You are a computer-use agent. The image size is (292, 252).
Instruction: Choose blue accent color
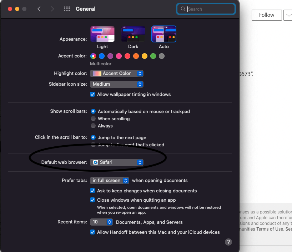tap(102, 56)
